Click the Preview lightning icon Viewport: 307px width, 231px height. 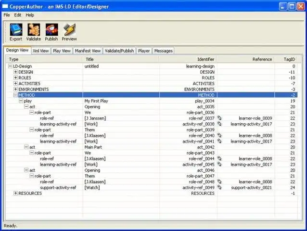click(x=69, y=30)
